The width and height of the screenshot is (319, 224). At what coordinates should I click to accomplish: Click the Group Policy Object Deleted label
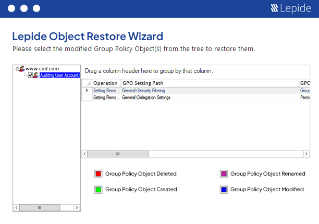[141, 174]
